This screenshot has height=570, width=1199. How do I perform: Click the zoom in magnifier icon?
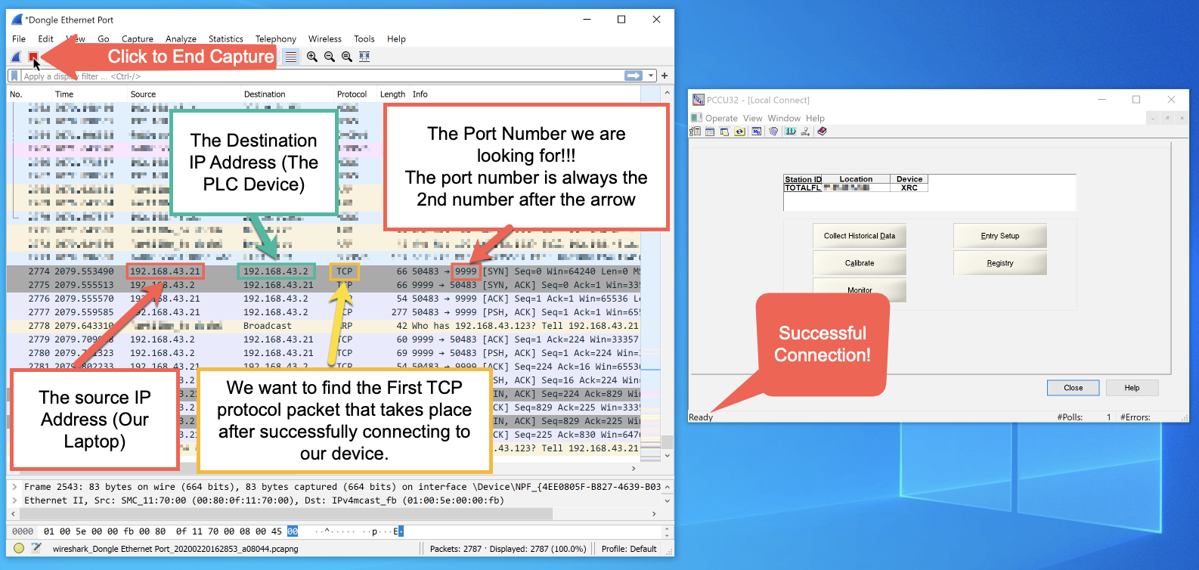pyautogui.click(x=311, y=57)
